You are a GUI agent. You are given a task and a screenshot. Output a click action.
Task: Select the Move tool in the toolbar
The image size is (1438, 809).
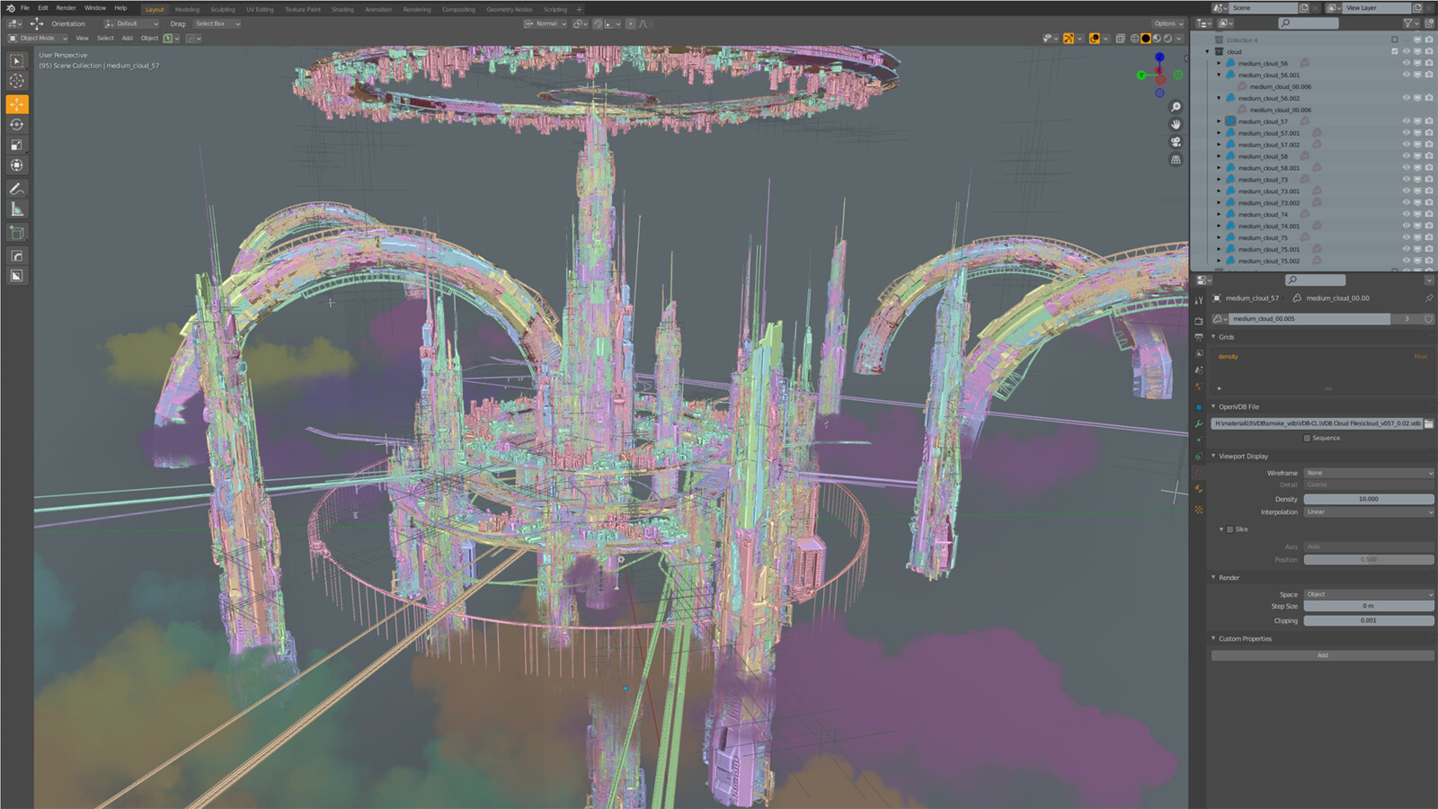pyautogui.click(x=17, y=104)
